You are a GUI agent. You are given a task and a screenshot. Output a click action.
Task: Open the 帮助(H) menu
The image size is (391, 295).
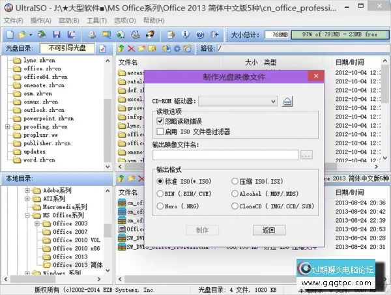coord(154,20)
